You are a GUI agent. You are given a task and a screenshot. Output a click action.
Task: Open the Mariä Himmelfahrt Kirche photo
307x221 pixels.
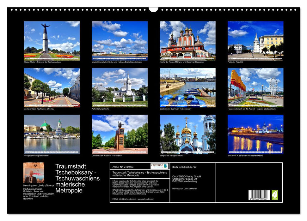tap(120, 41)
